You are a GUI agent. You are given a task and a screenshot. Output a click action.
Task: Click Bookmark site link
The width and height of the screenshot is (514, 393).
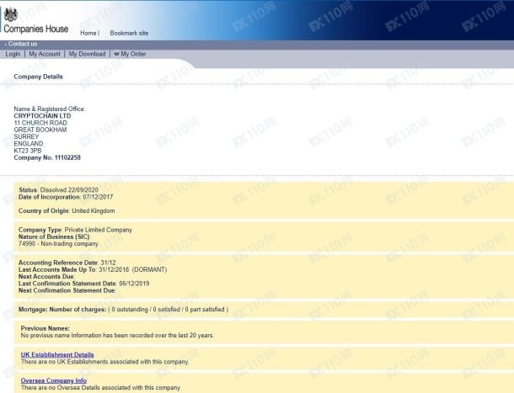click(x=129, y=33)
